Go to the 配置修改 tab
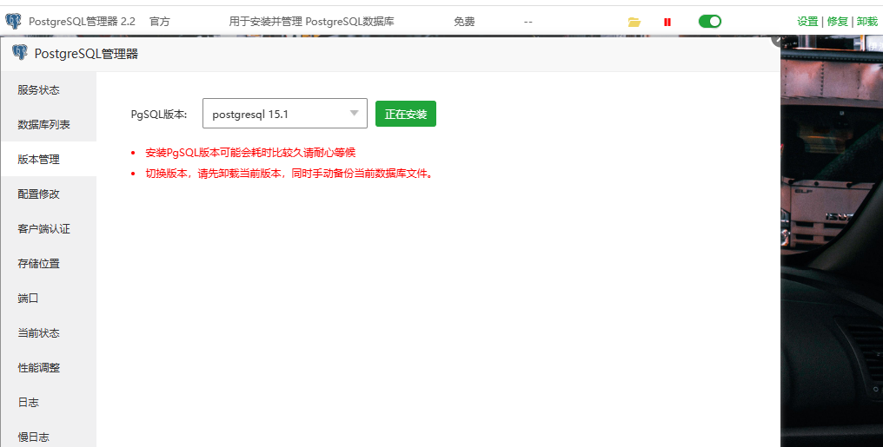883x447 pixels. [x=49, y=194]
